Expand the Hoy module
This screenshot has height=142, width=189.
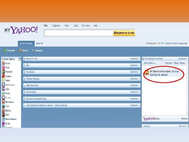[x=25, y=65]
